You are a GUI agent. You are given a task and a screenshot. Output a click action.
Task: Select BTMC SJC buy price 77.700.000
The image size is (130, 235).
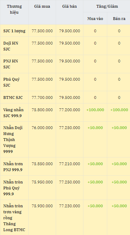pyautogui.click(x=42, y=98)
